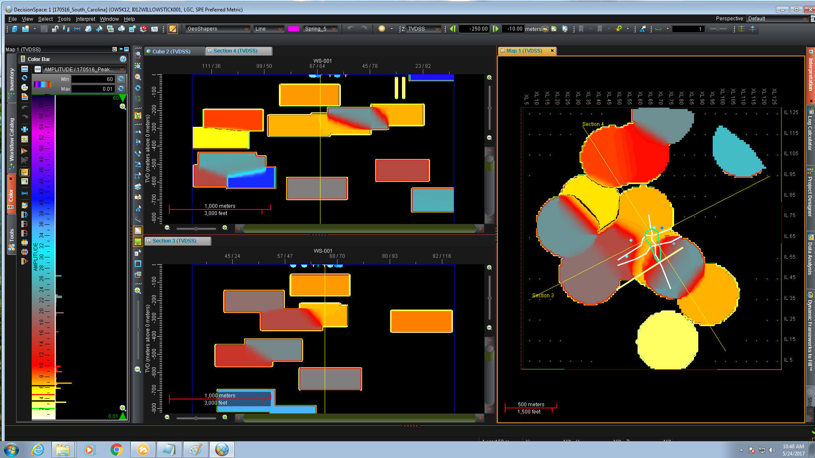Open the TVDSS Z-domain dropdown
The height and width of the screenshot is (458, 815).
(424, 29)
